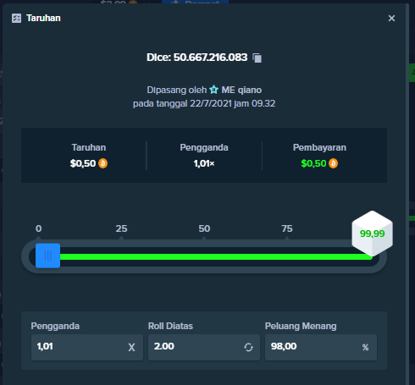Click the blue slider handle
This screenshot has width=415, height=385.
(47, 256)
